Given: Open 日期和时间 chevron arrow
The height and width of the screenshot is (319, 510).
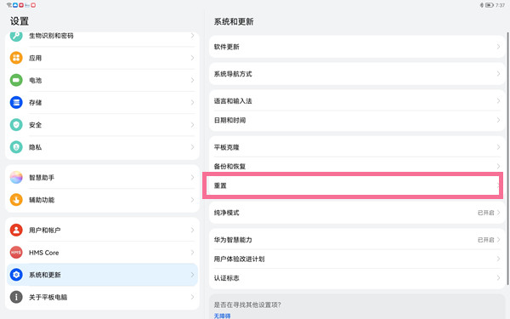Looking at the screenshot, I should pyautogui.click(x=498, y=120).
